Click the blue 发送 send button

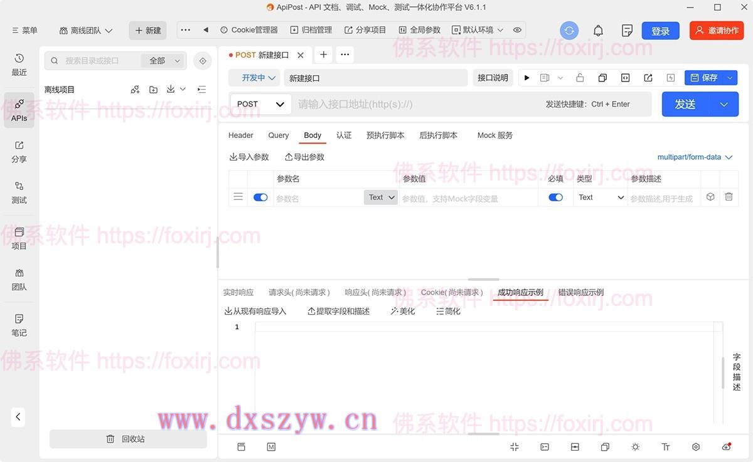(x=686, y=105)
